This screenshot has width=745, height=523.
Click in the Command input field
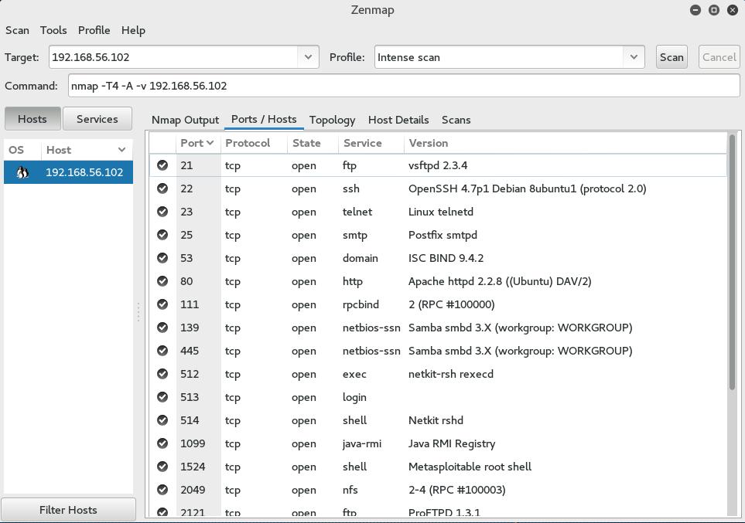pos(404,86)
